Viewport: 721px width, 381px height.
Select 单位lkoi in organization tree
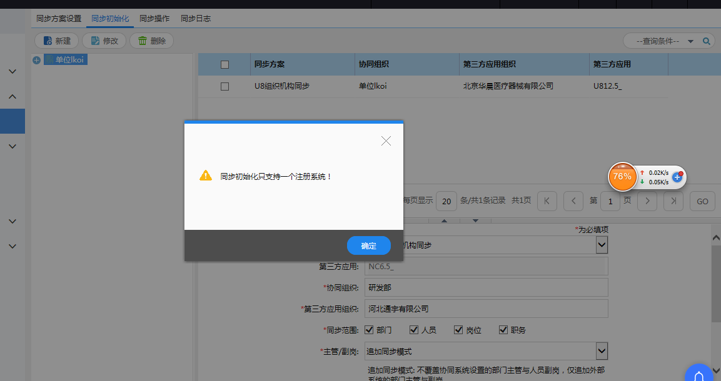[65, 60]
